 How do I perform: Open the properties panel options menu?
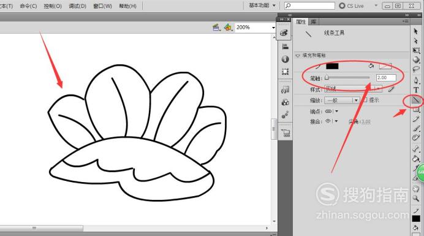coord(405,21)
